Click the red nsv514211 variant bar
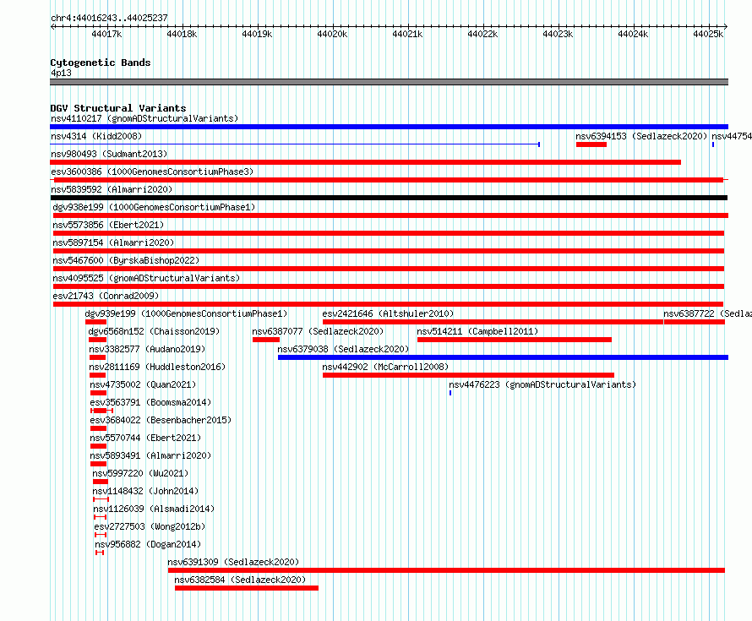Screen dimensions: 752x621 click(x=514, y=340)
